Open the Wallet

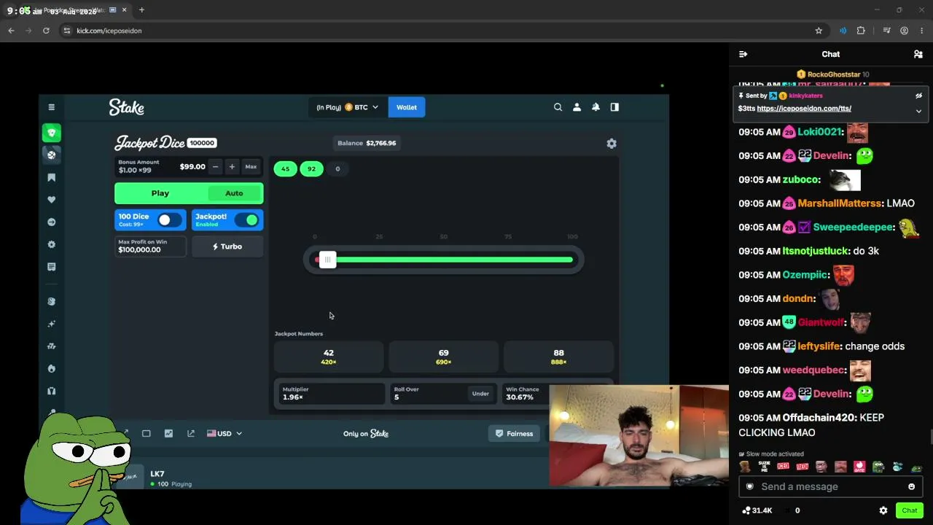coord(407,107)
